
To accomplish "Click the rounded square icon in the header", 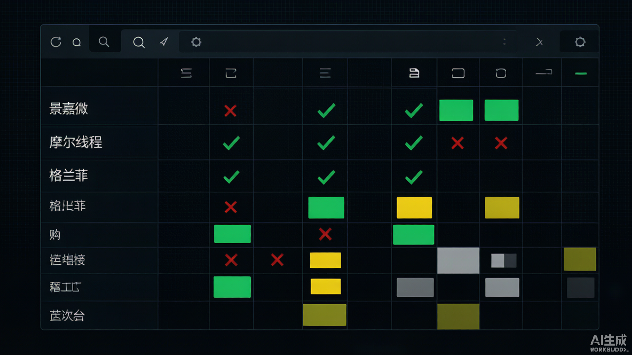I will (x=501, y=73).
